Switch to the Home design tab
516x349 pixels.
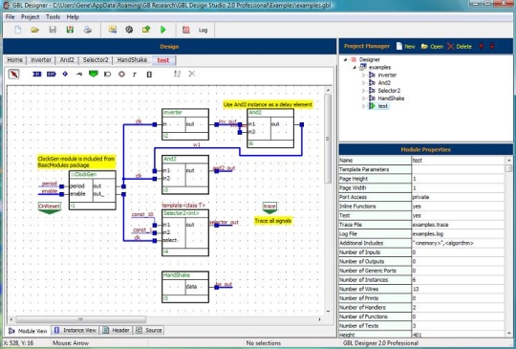point(14,60)
